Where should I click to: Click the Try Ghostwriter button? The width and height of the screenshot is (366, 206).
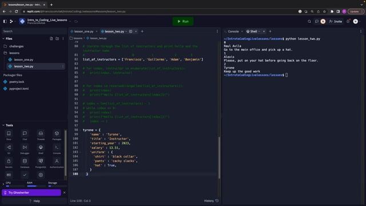coord(31,193)
